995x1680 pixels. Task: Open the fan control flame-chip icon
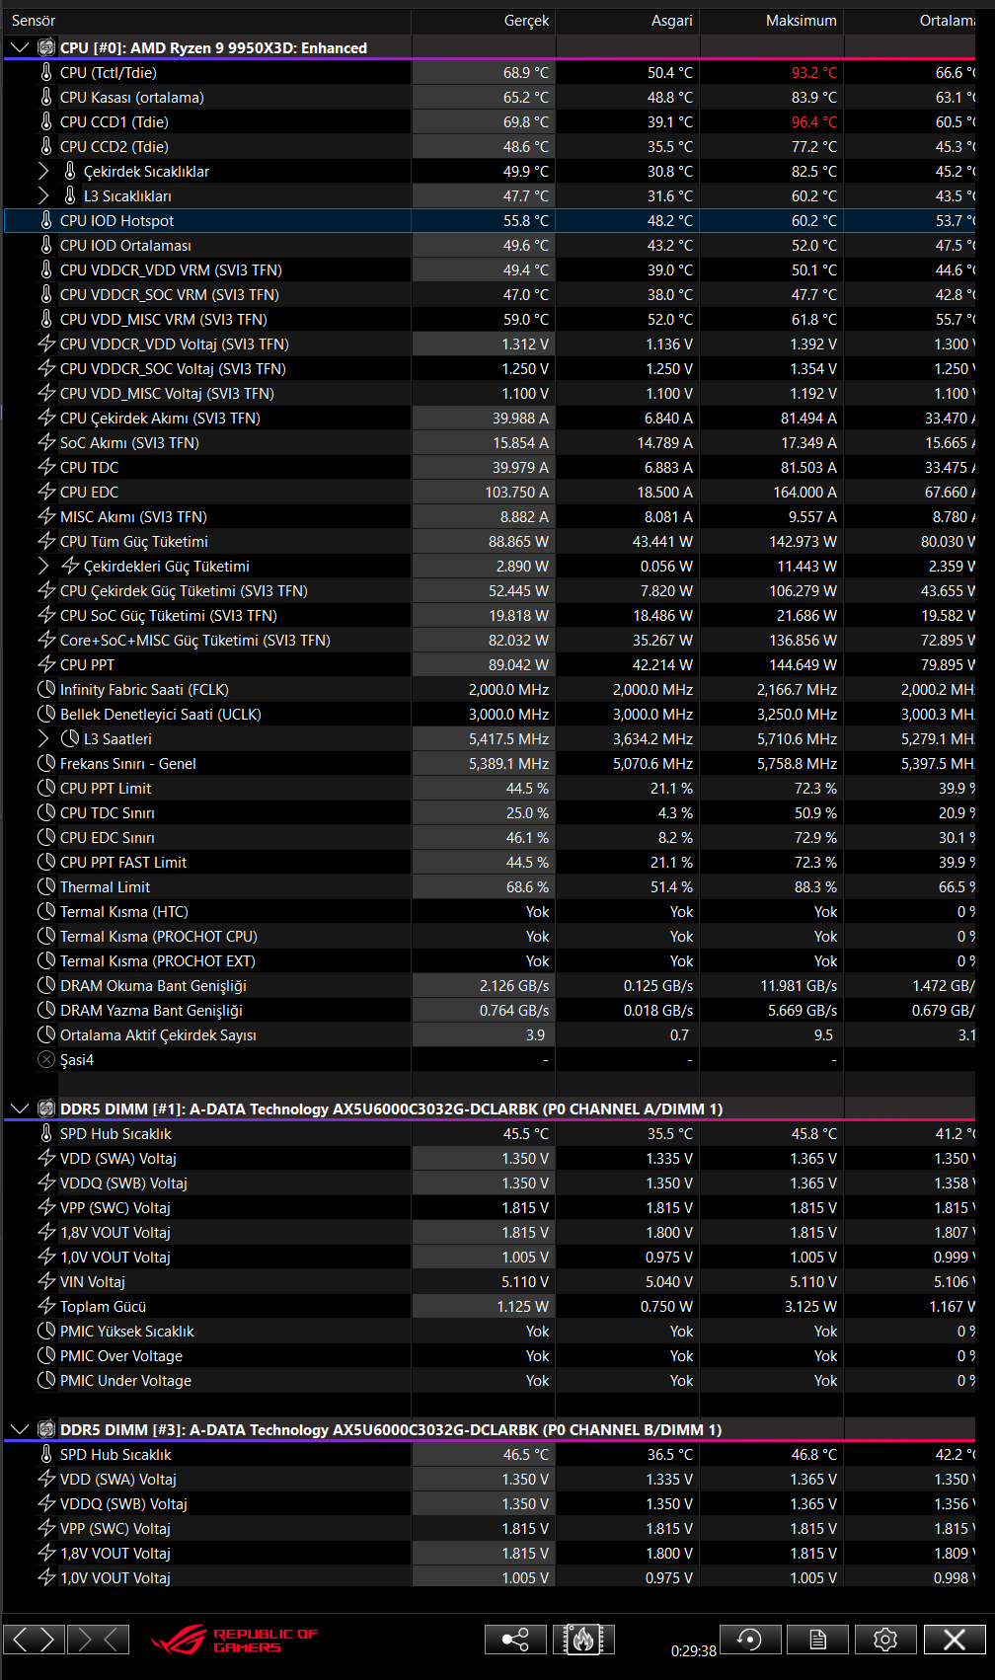coord(583,1640)
